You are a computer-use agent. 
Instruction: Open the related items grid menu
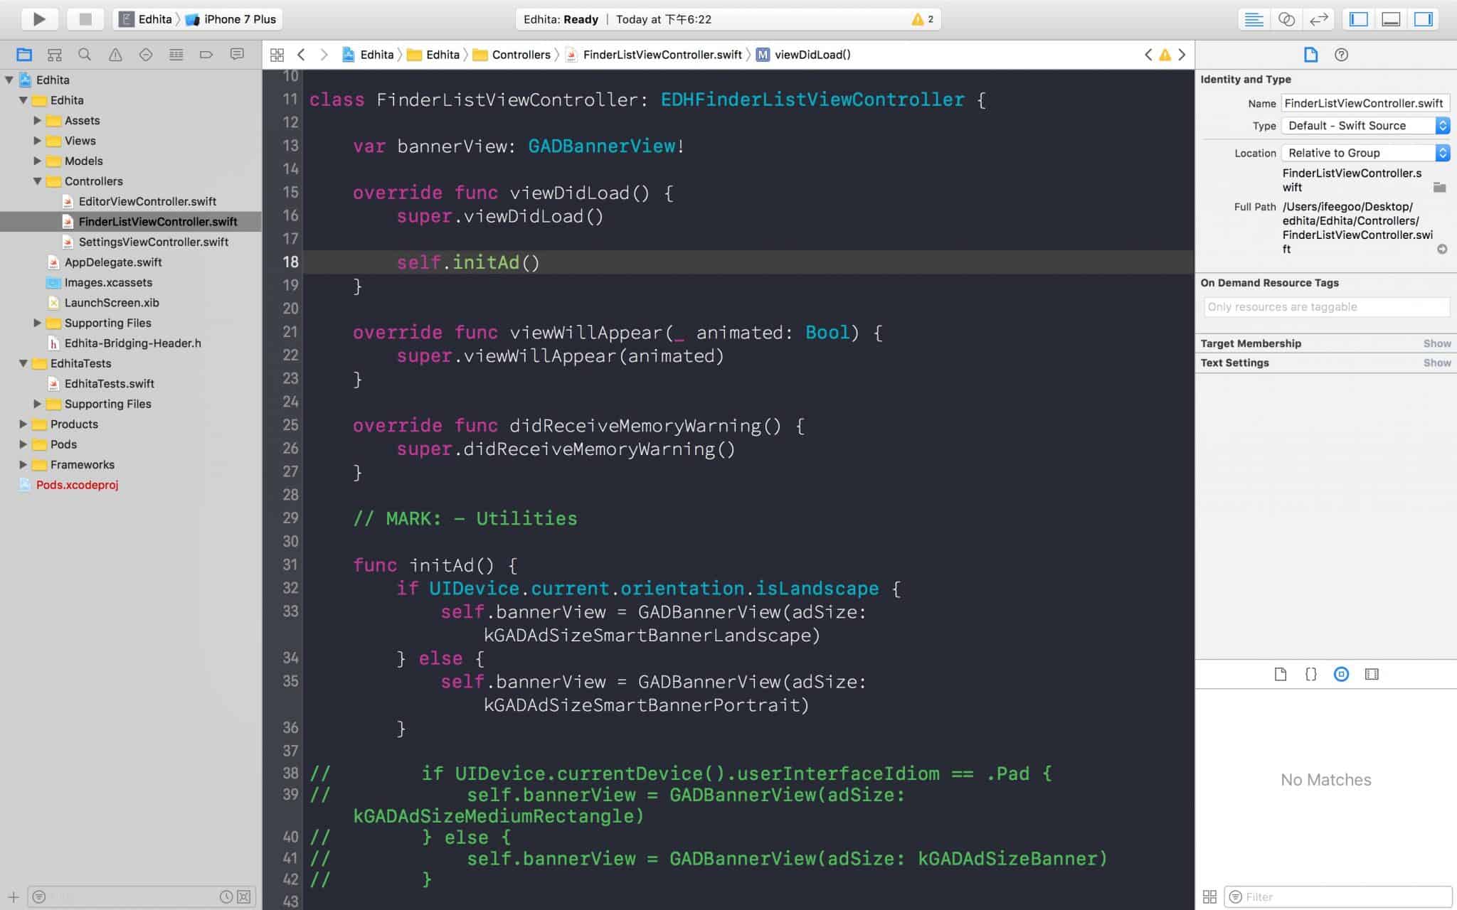pos(277,55)
